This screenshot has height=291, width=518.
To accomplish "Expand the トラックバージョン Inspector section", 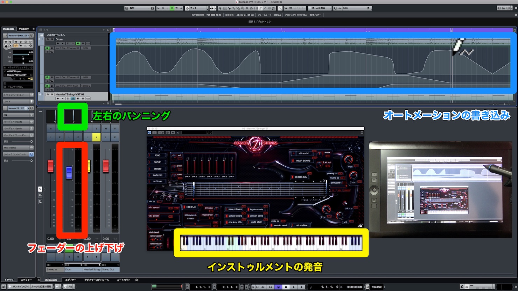I will (18, 95).
